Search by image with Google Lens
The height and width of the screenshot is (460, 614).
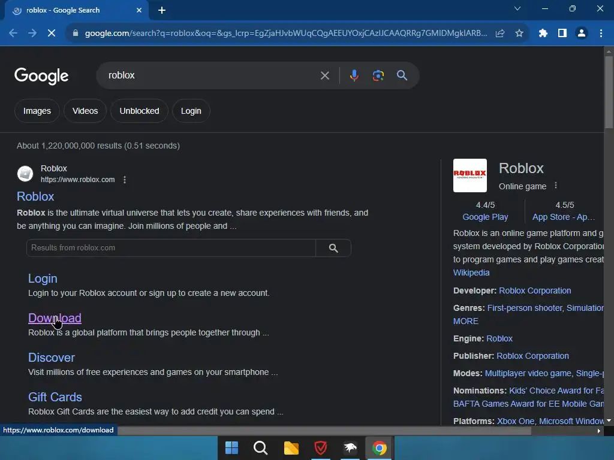tap(378, 75)
